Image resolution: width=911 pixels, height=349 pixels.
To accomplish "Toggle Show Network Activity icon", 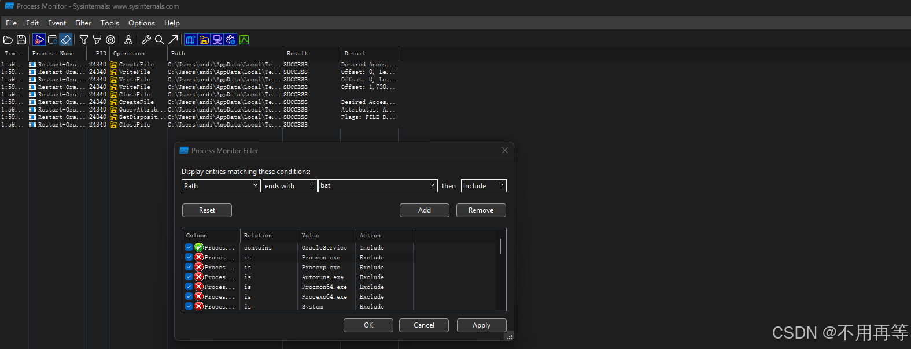I will [217, 40].
